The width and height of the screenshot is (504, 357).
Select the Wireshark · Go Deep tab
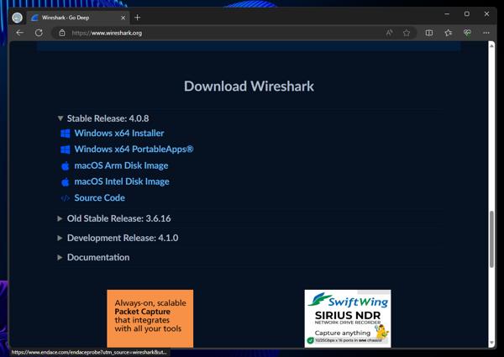click(77, 18)
